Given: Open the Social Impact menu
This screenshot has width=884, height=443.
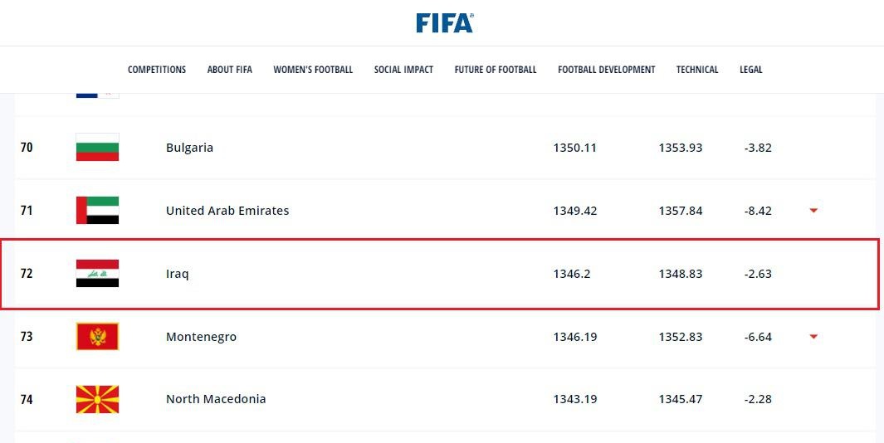Looking at the screenshot, I should pyautogui.click(x=403, y=70).
